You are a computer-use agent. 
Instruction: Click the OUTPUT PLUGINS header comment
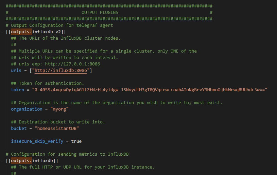[x=100, y=13]
